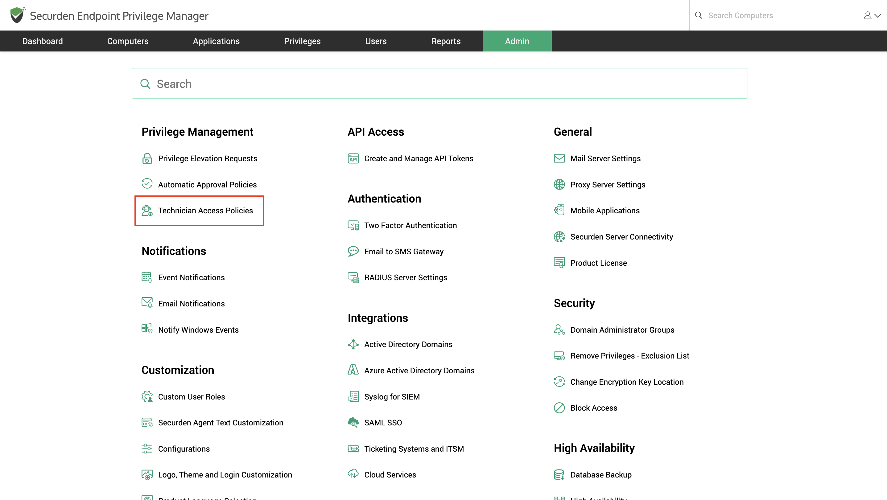Open Technician Access Policies link
Screen dimensions: 887x500
(x=206, y=210)
